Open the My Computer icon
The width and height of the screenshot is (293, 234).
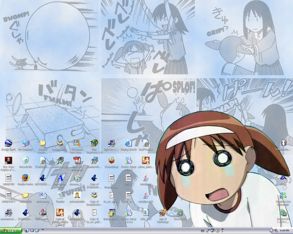click(25, 143)
